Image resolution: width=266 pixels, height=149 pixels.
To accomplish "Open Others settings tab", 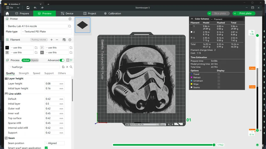I will point(62,73).
